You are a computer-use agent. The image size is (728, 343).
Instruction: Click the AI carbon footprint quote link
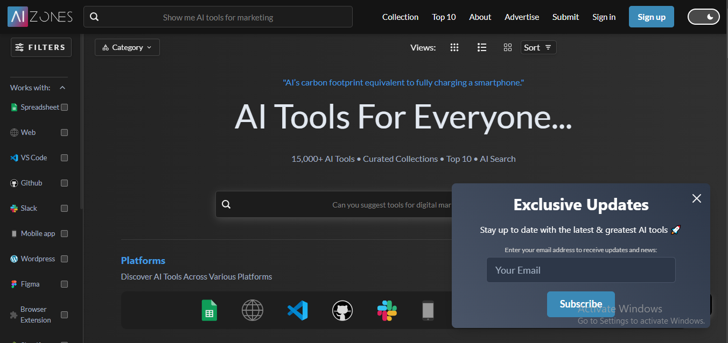tap(403, 83)
